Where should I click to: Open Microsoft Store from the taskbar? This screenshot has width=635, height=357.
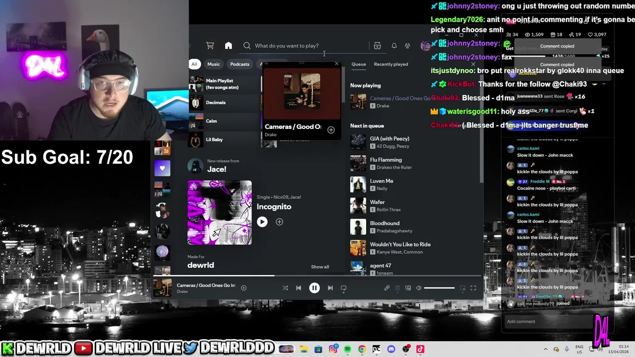(x=318, y=349)
